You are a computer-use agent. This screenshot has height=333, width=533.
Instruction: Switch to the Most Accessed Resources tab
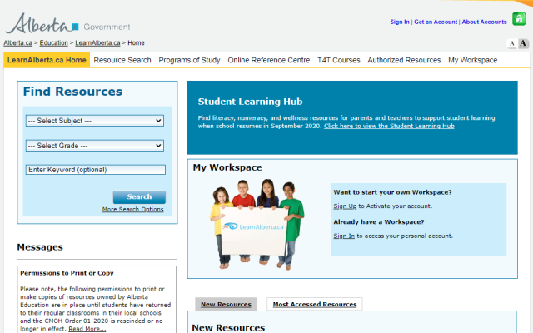(315, 304)
